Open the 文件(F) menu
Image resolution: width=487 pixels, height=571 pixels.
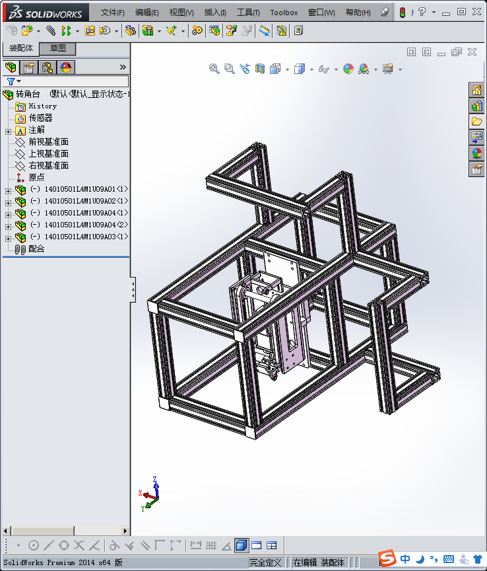[112, 13]
